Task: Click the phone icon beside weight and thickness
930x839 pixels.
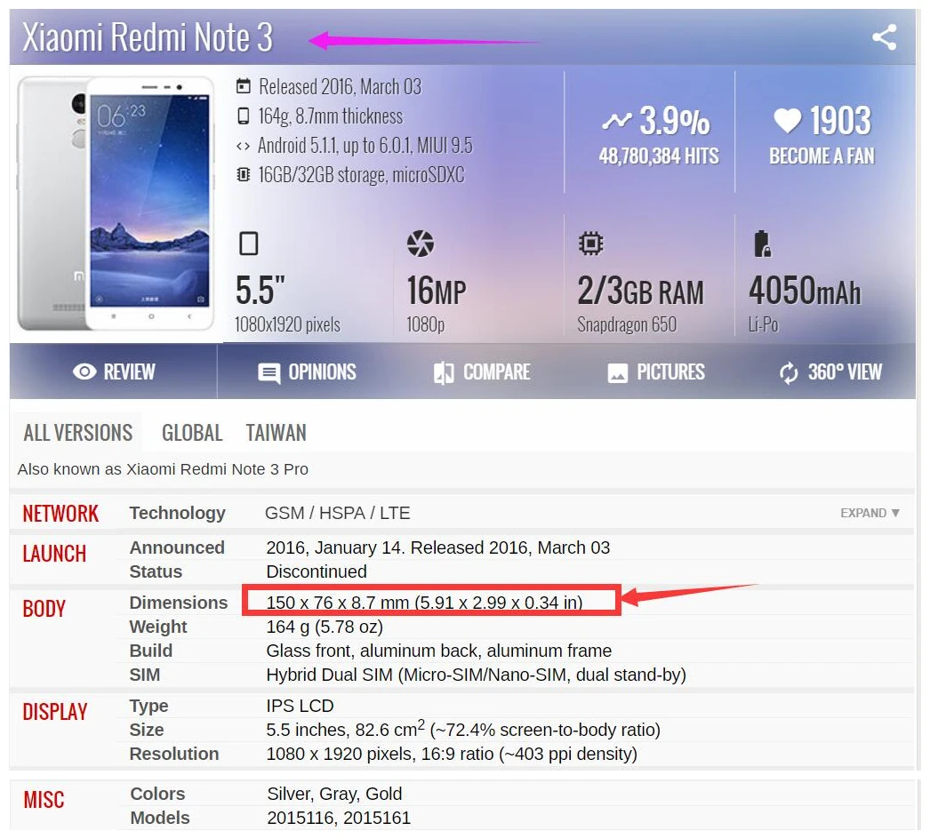Action: (x=244, y=116)
